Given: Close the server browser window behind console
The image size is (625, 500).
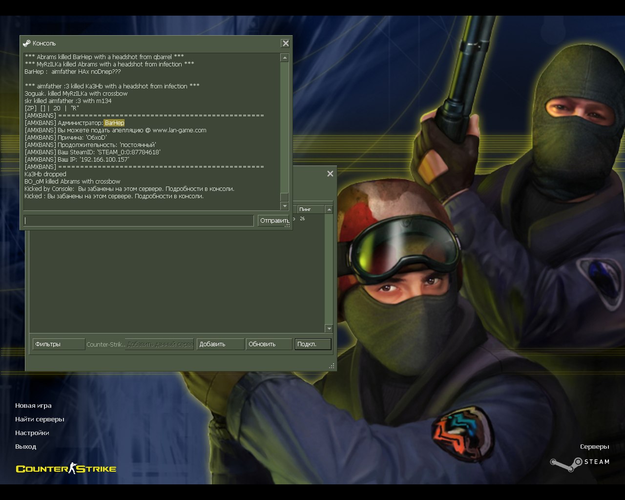Looking at the screenshot, I should coord(330,174).
